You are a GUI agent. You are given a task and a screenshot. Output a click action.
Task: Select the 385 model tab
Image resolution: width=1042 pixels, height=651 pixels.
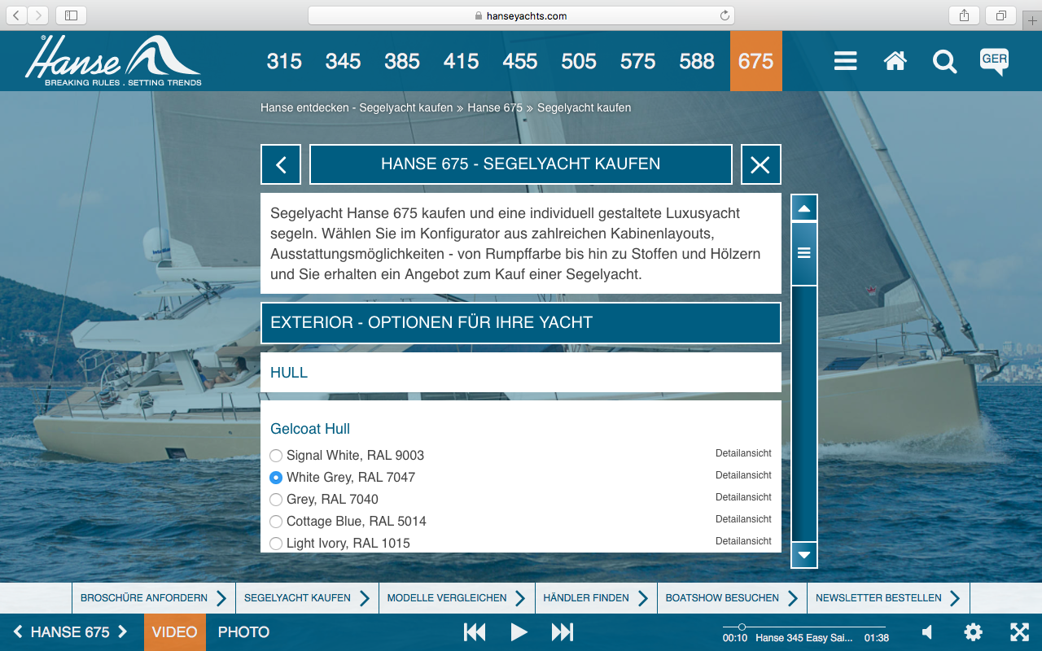pyautogui.click(x=402, y=61)
